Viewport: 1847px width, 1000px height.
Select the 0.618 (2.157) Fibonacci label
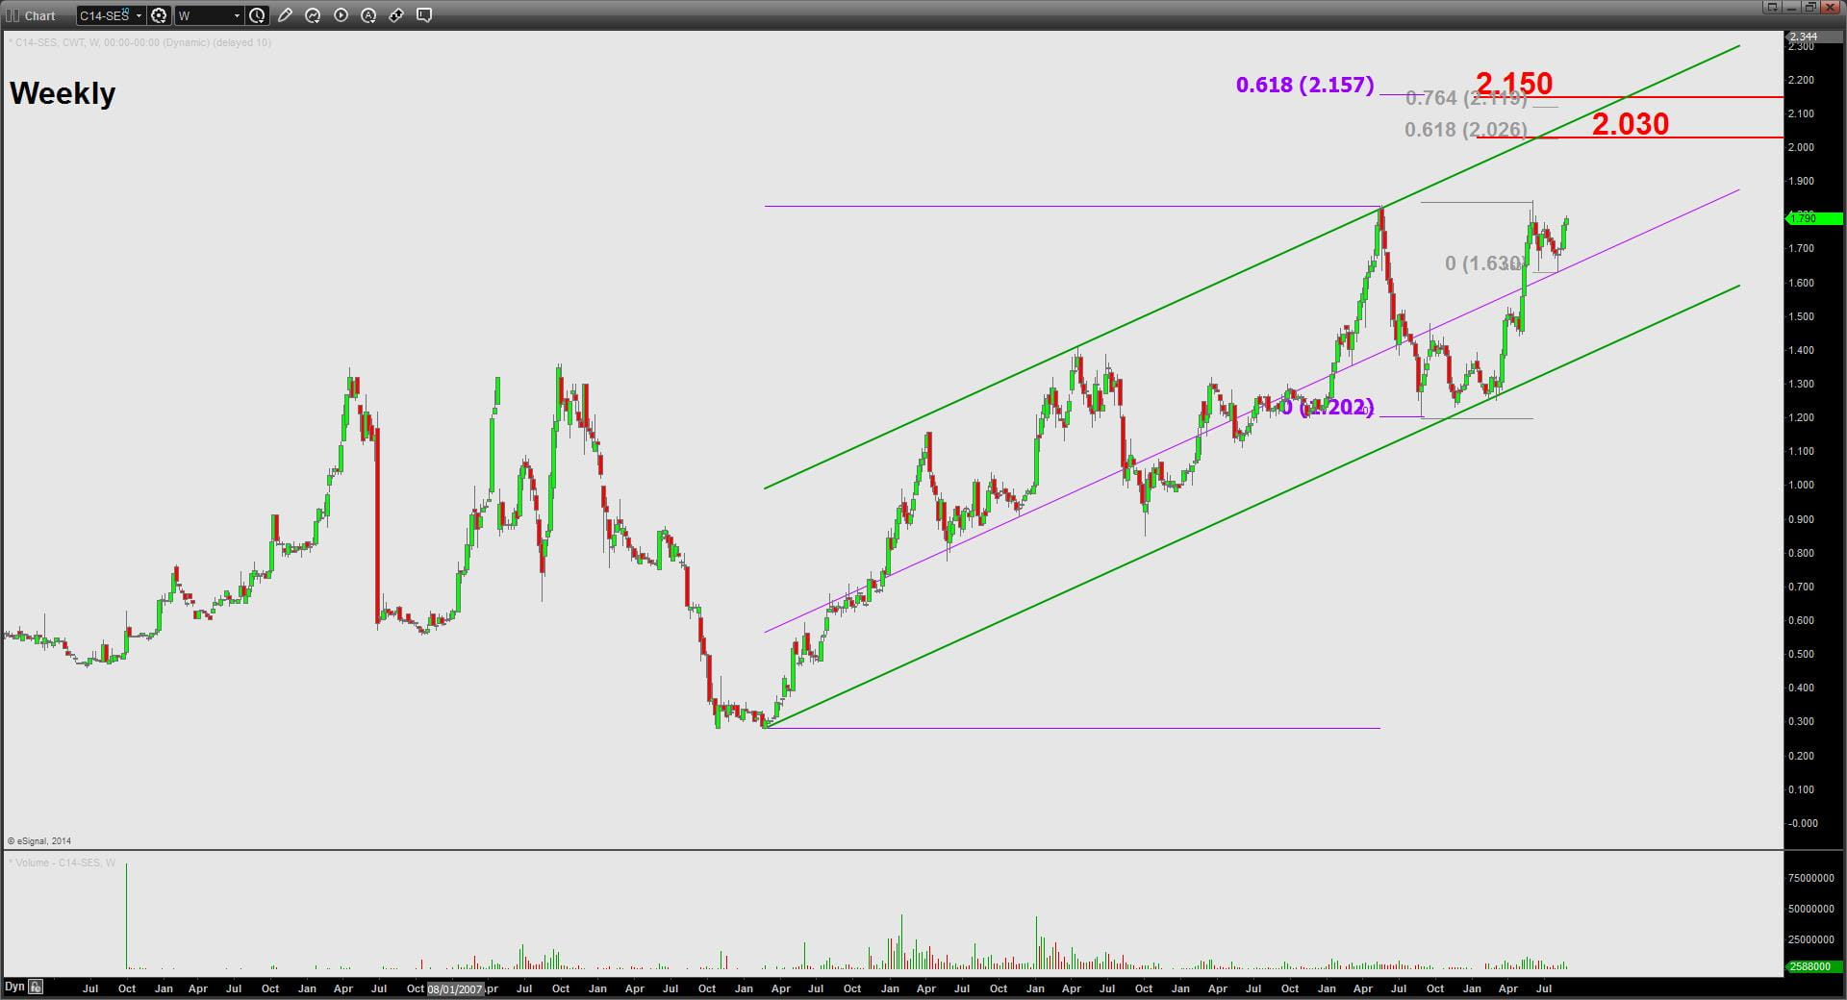pos(1304,85)
